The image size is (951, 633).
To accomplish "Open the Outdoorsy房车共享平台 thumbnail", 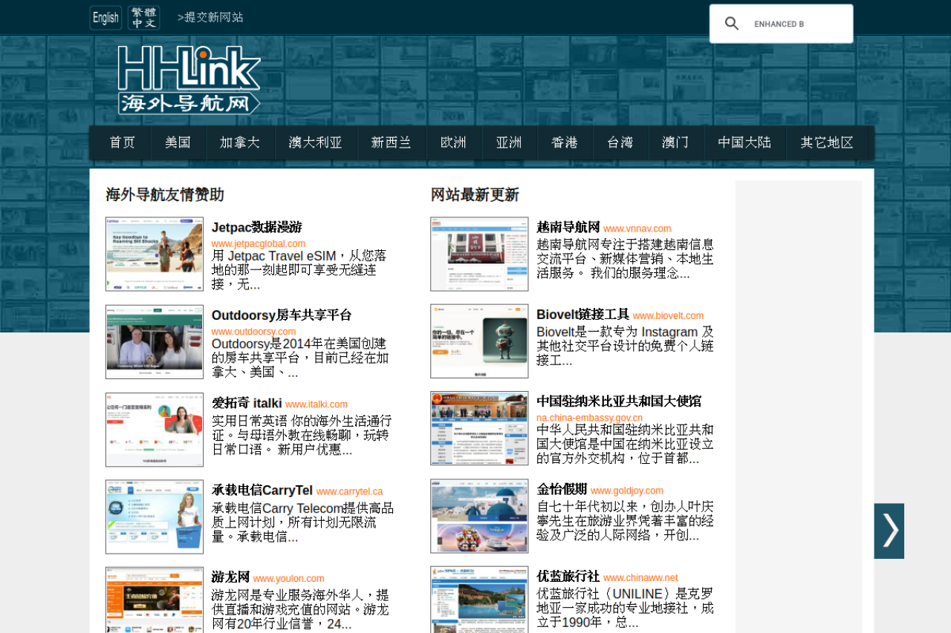I will tap(155, 341).
